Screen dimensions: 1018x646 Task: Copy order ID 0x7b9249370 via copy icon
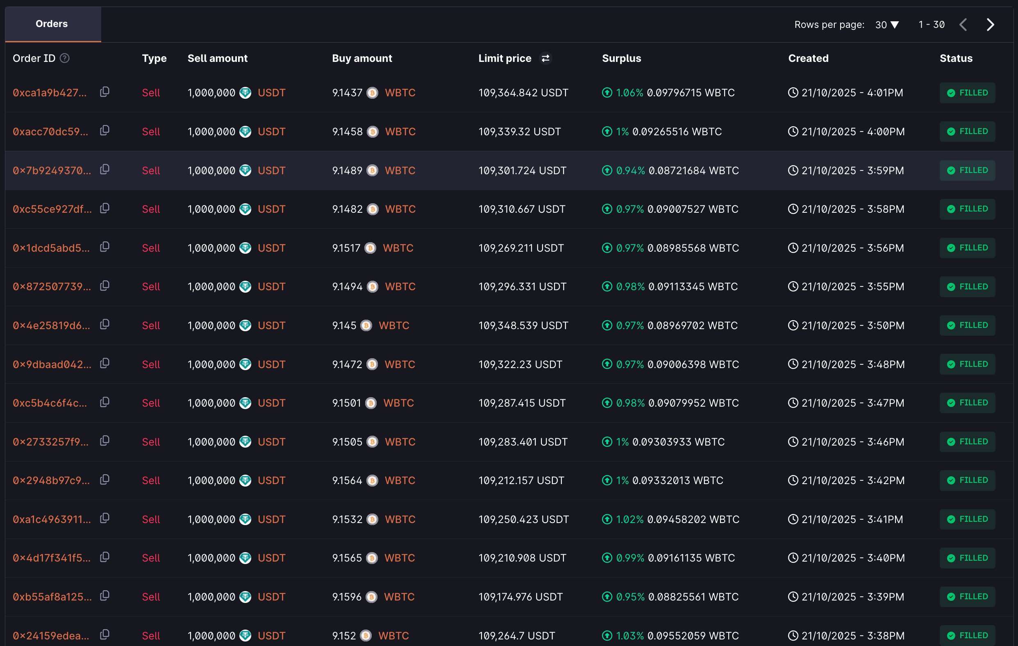[105, 170]
